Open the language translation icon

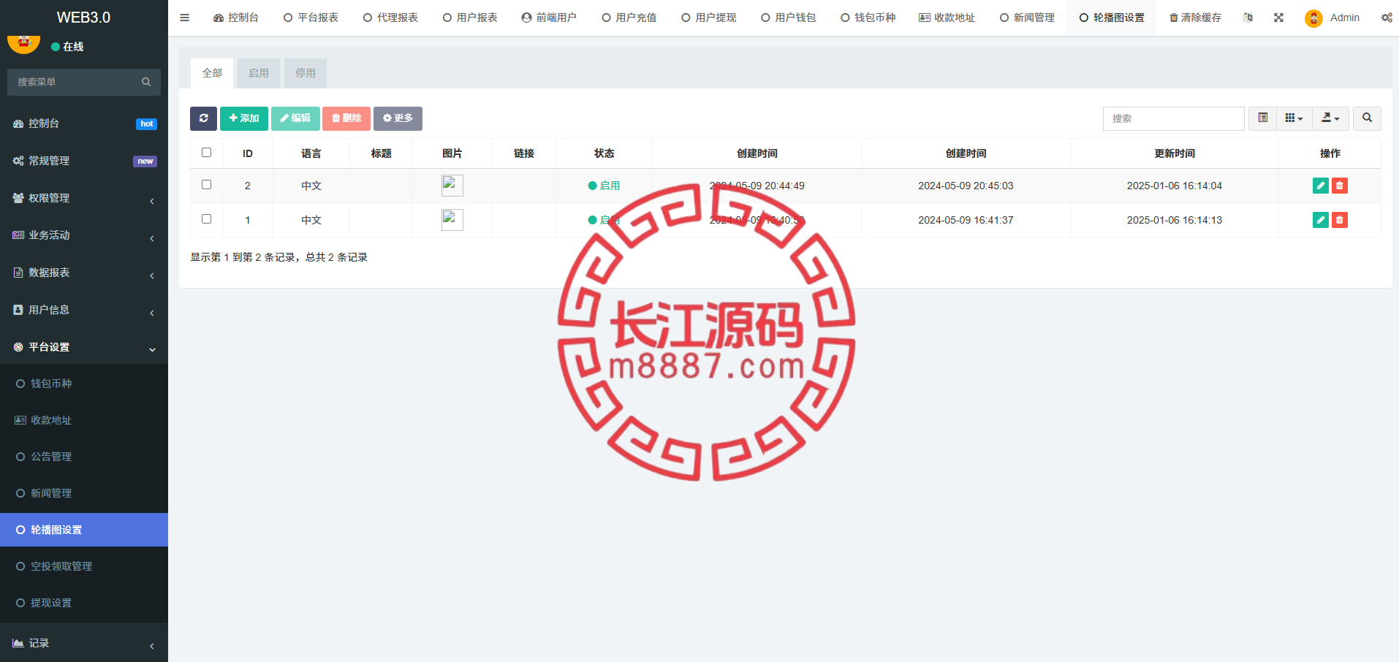[x=1248, y=18]
